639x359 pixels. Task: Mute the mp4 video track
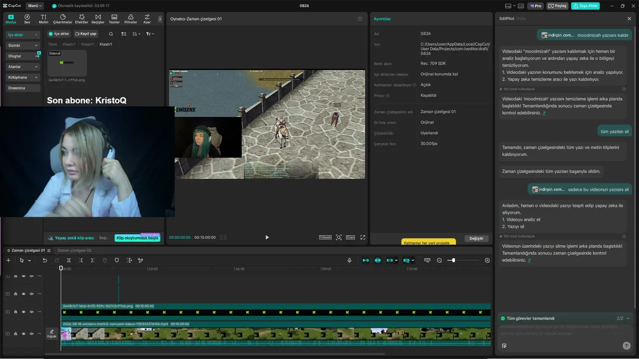31,334
